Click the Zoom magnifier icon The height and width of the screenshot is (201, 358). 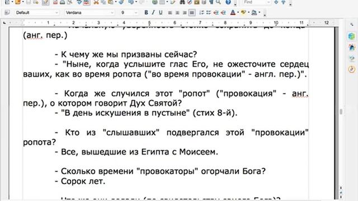click(218, 2)
